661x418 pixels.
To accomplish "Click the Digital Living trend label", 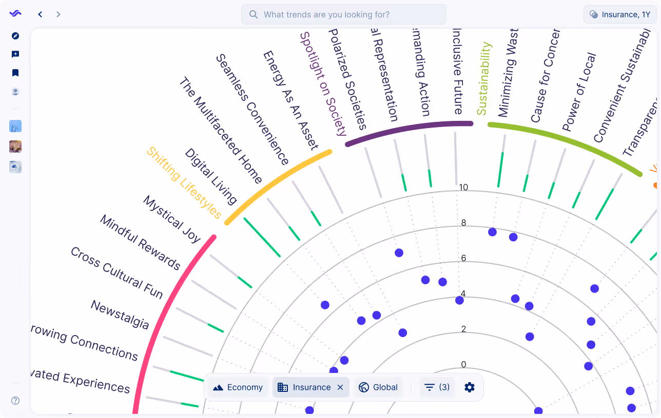I will click(211, 176).
